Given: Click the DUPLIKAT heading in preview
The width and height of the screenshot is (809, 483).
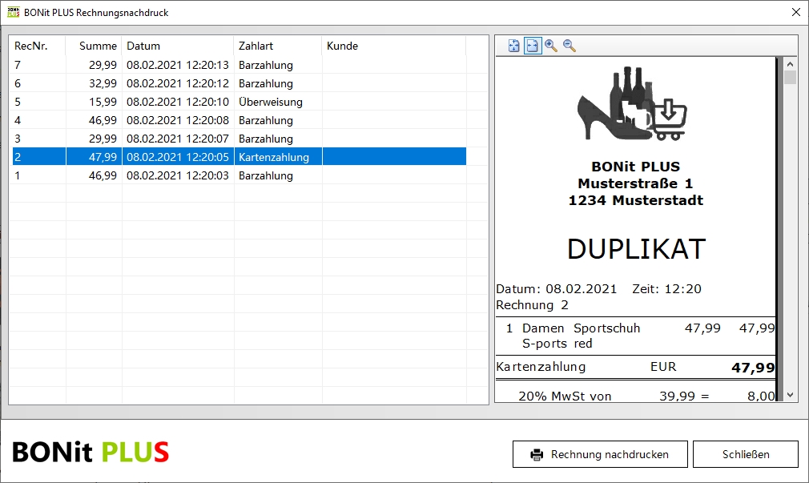Looking at the screenshot, I should tap(636, 249).
